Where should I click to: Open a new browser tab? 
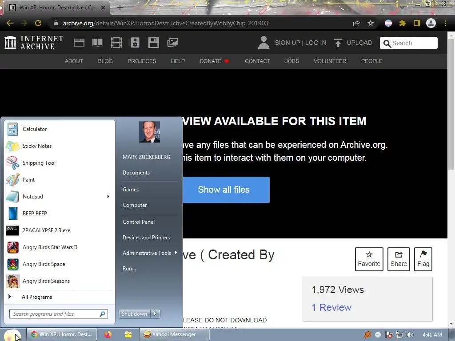click(120, 8)
